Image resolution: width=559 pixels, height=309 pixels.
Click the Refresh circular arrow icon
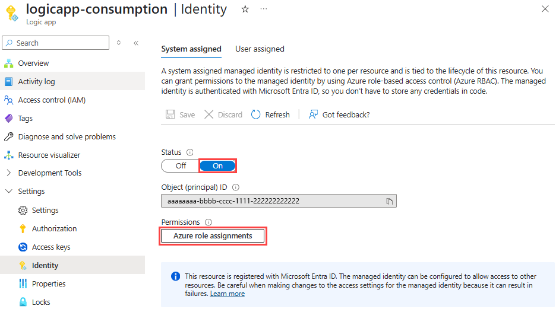click(x=255, y=114)
